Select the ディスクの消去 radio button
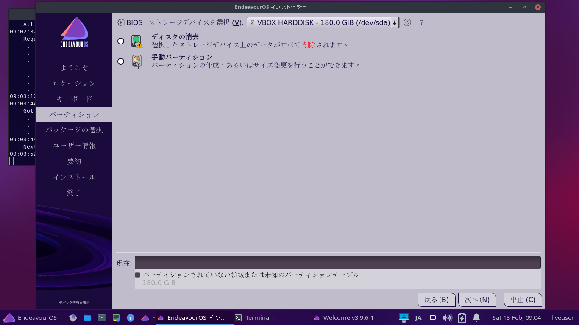The width and height of the screenshot is (579, 325). click(x=121, y=41)
